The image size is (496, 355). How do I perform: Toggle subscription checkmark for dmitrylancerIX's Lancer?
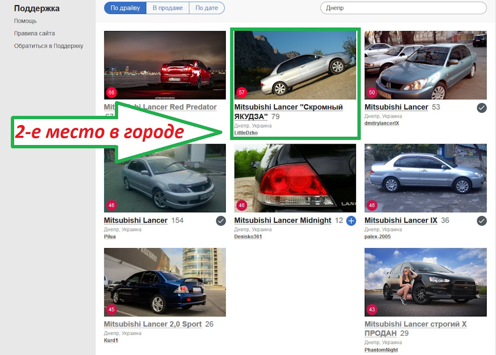[x=482, y=108]
